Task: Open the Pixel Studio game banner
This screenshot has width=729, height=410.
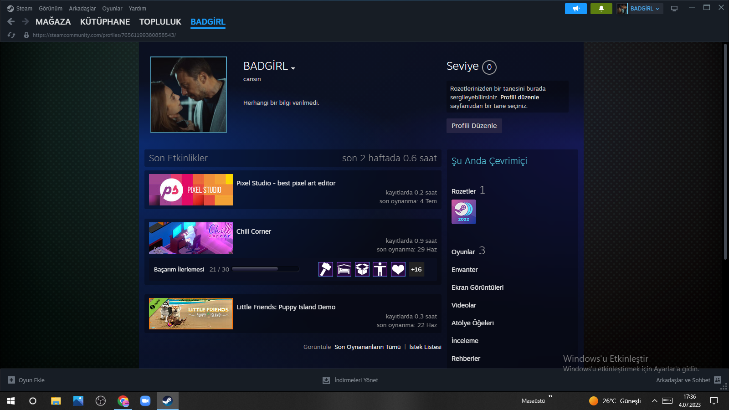Action: (x=191, y=190)
